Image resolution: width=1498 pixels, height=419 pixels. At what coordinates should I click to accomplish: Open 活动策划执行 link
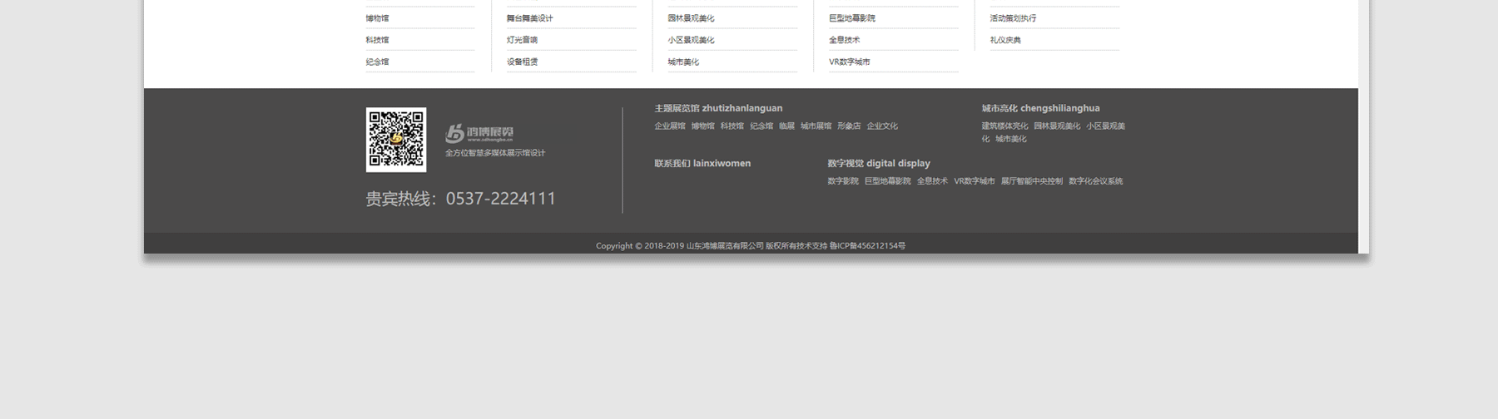tap(1013, 18)
